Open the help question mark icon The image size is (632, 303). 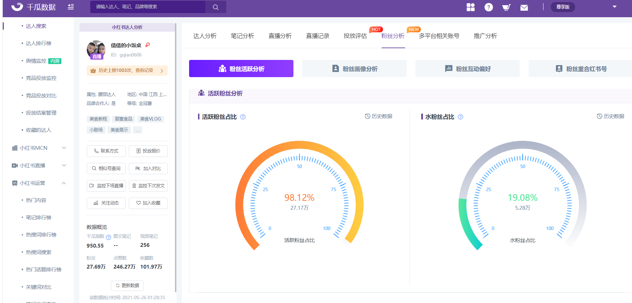click(x=488, y=7)
